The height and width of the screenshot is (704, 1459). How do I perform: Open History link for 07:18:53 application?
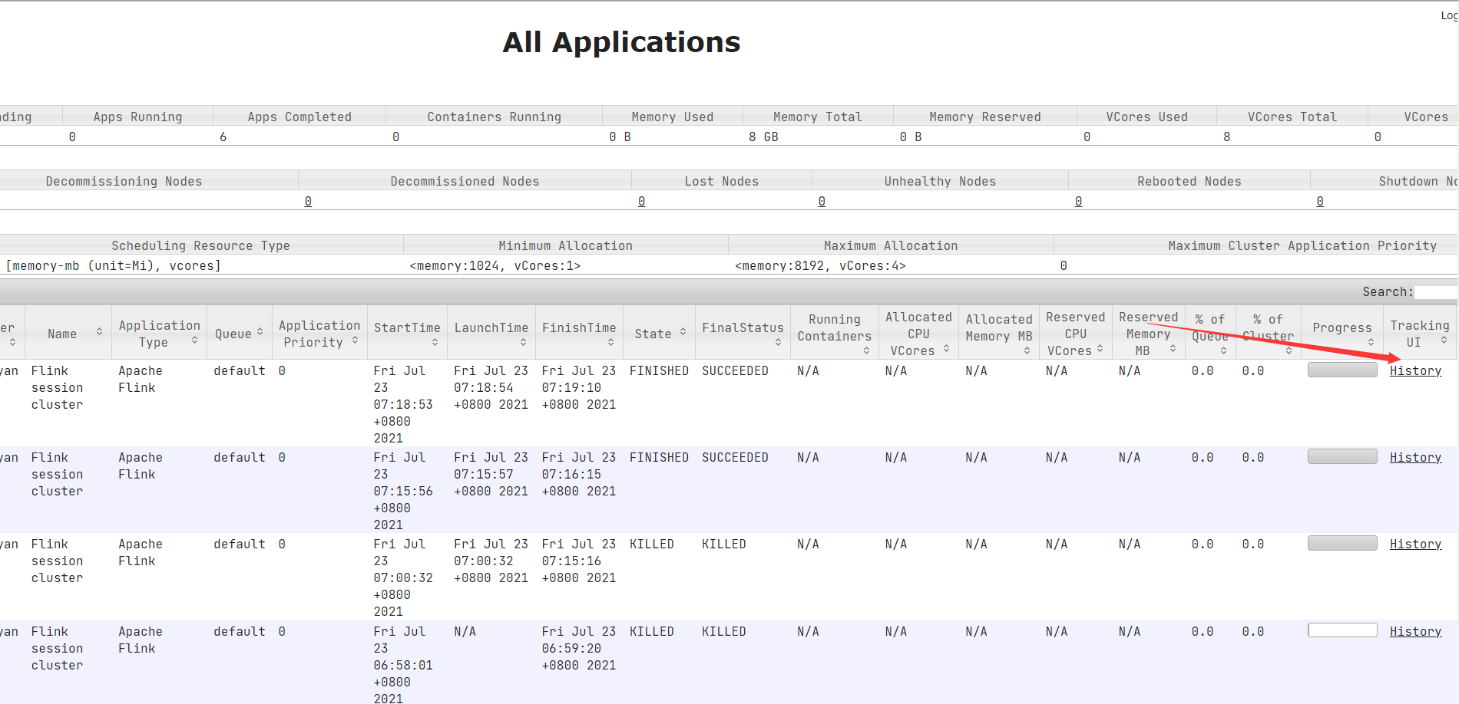(1415, 370)
